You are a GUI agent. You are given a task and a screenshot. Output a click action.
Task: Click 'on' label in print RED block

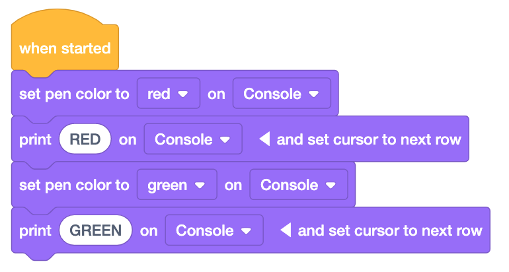pos(128,139)
